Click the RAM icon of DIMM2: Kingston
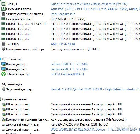140x134 pixels. point(3,29)
